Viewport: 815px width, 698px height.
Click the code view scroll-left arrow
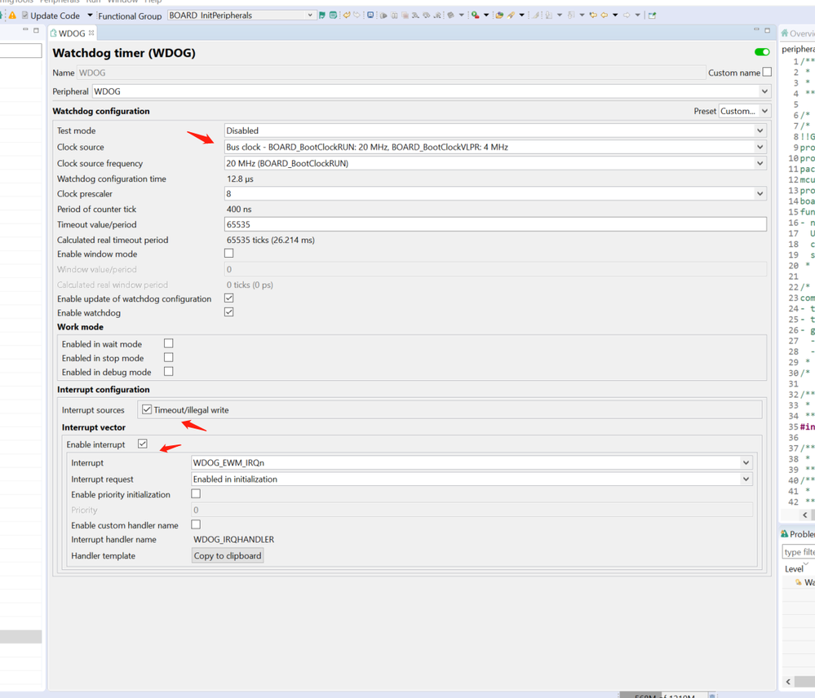click(805, 515)
